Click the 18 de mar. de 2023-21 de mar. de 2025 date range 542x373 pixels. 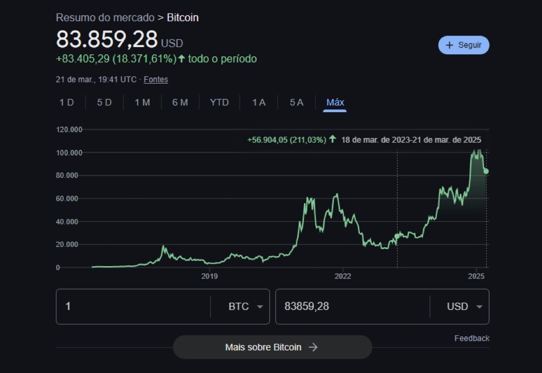411,139
